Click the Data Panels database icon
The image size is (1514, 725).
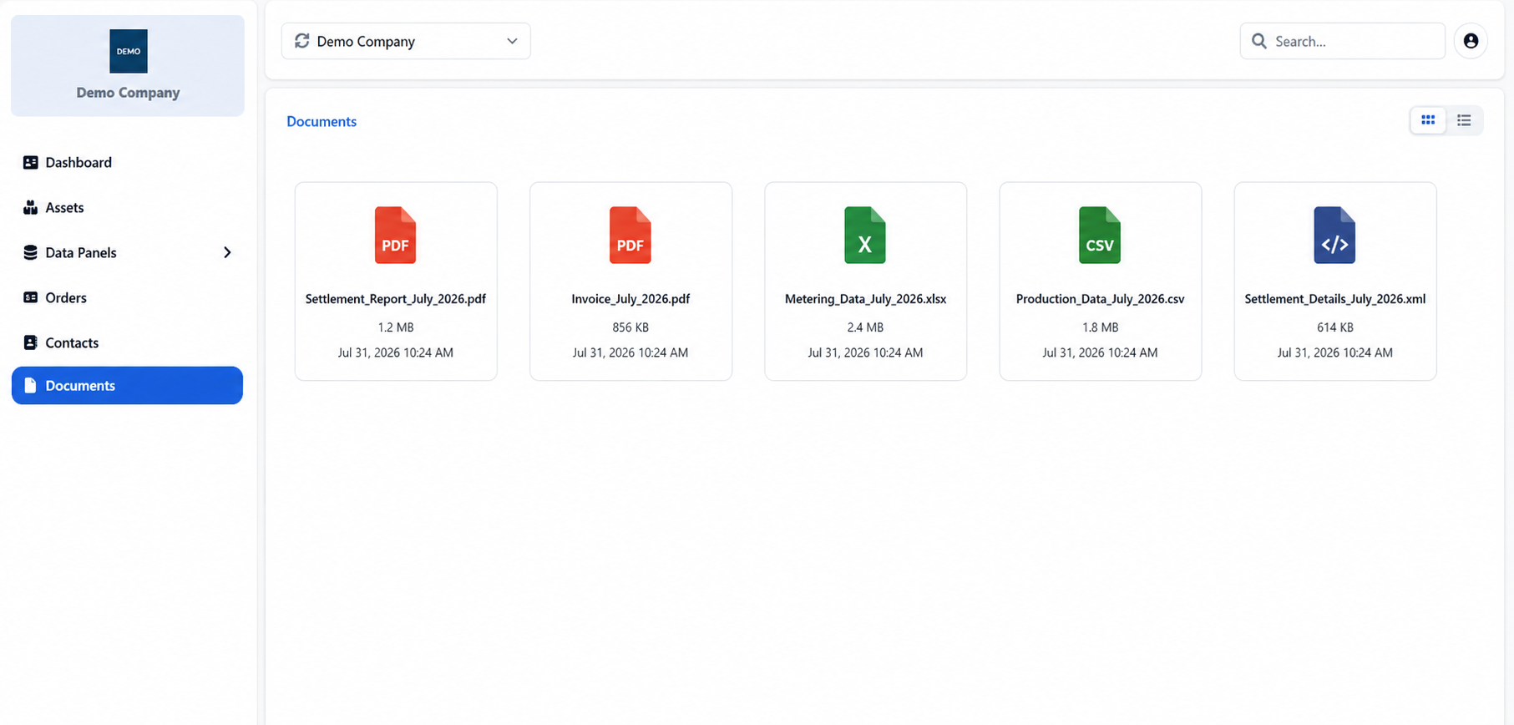[30, 252]
